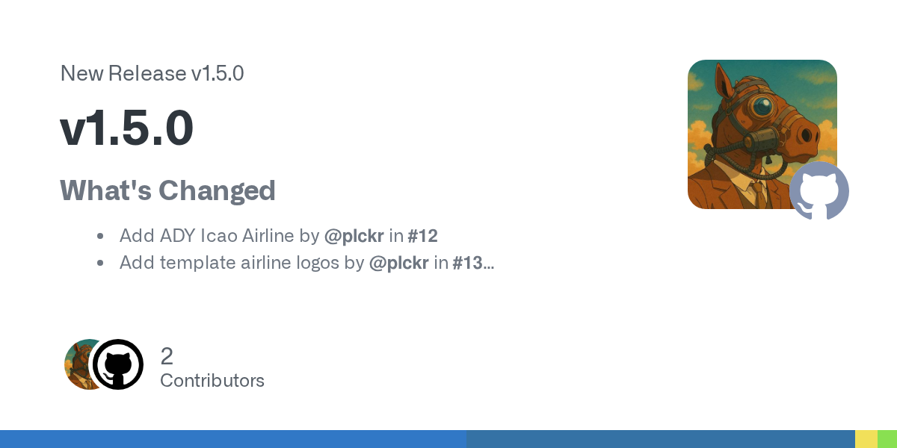
Task: Click the contributor count number 2
Action: (167, 356)
